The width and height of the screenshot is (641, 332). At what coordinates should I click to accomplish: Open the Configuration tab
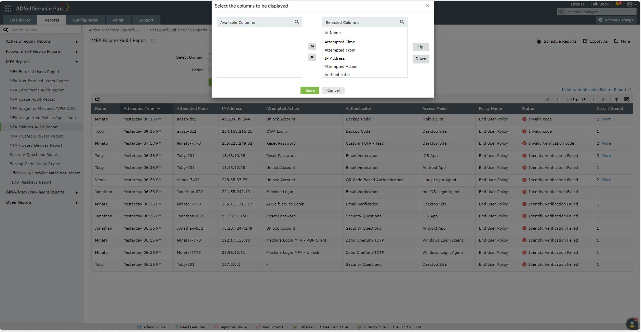click(85, 20)
